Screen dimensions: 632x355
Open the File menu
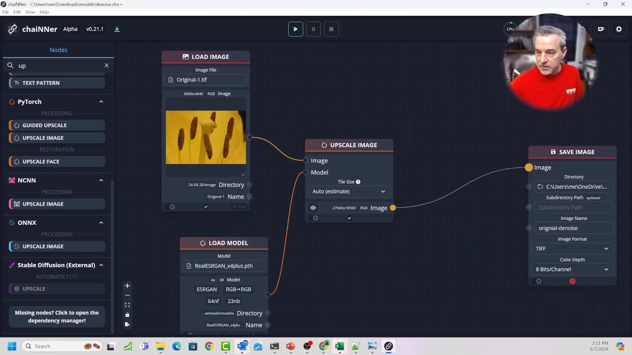click(5, 12)
